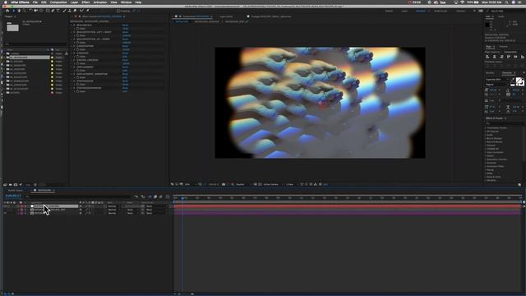526x296 pixels.
Task: Select the Pen tool
Action: pyautogui.click(x=53, y=11)
